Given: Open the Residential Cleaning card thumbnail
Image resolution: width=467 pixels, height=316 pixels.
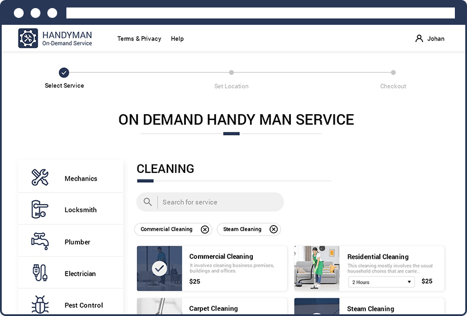Looking at the screenshot, I should [316, 268].
